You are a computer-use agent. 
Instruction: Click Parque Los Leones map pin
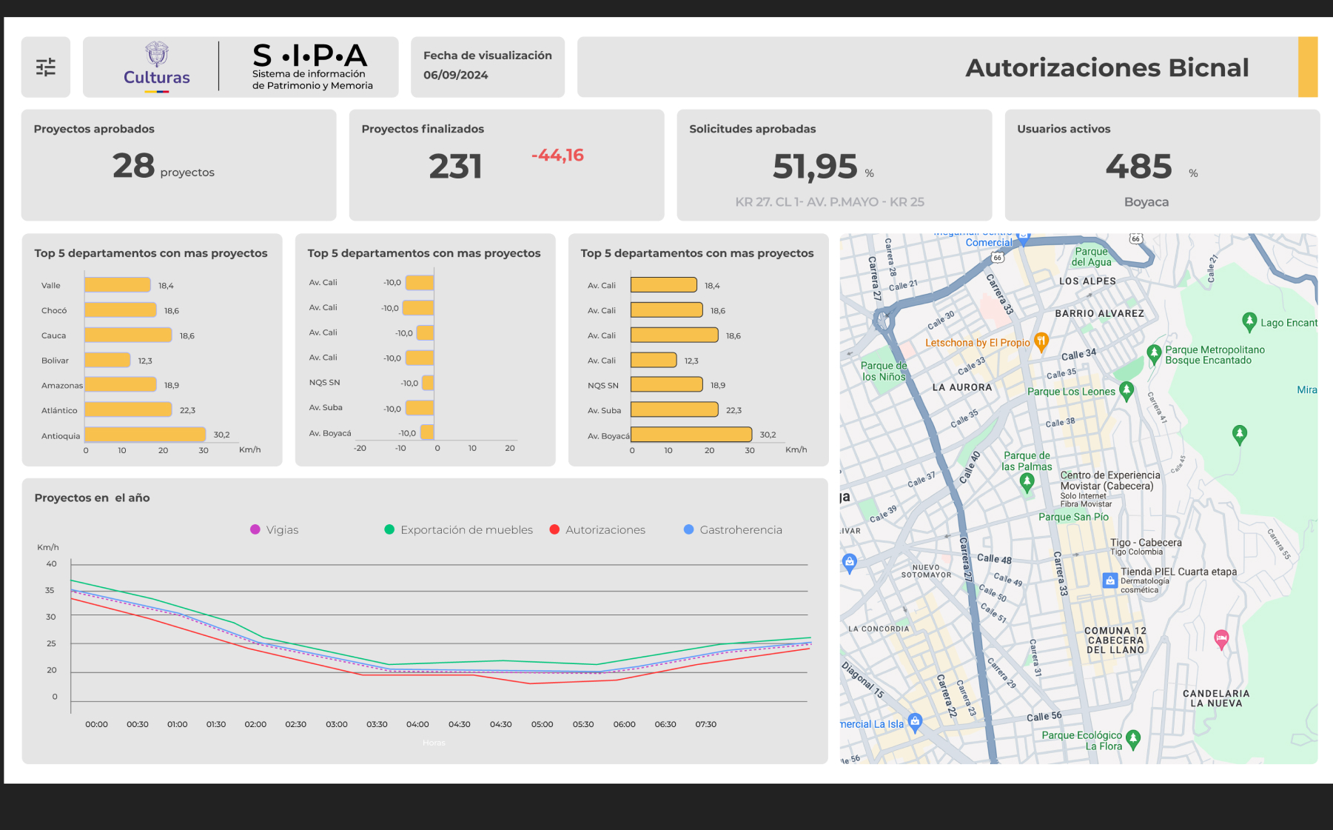tap(1126, 390)
